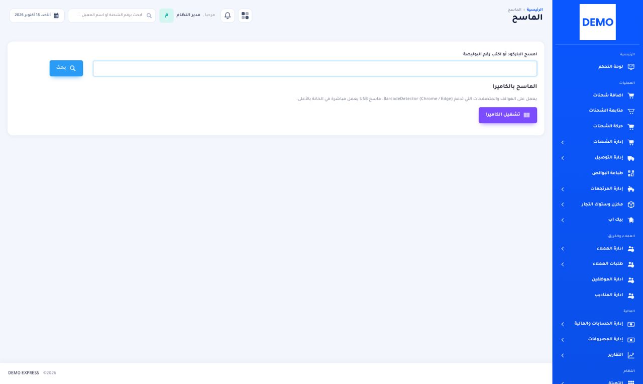
Task: Open the ادارة الموظفين people icon
Action: (x=631, y=280)
